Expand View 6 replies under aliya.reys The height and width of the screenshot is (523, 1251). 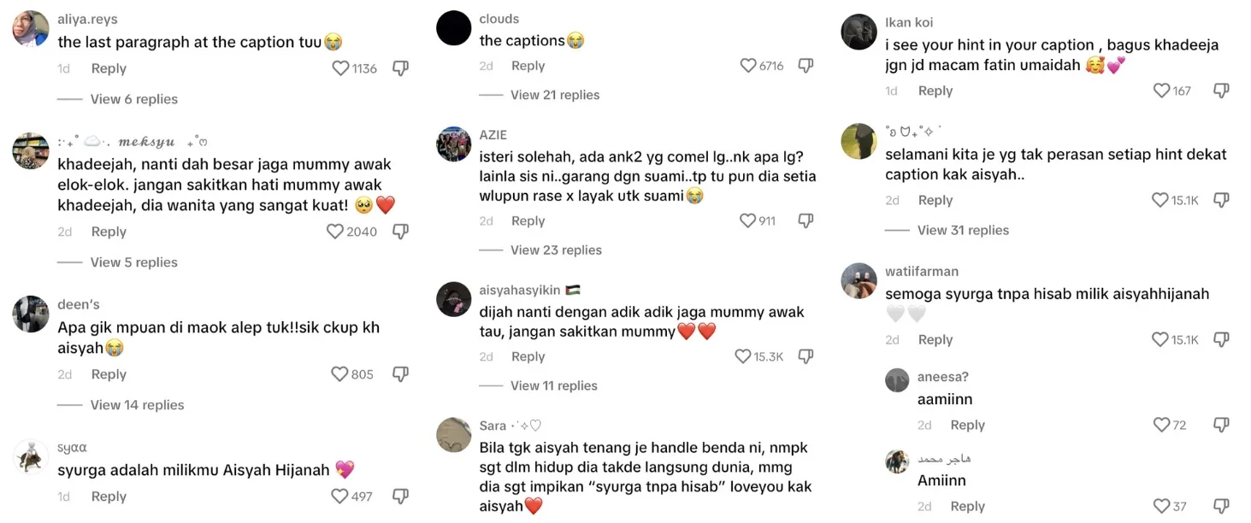tap(134, 99)
